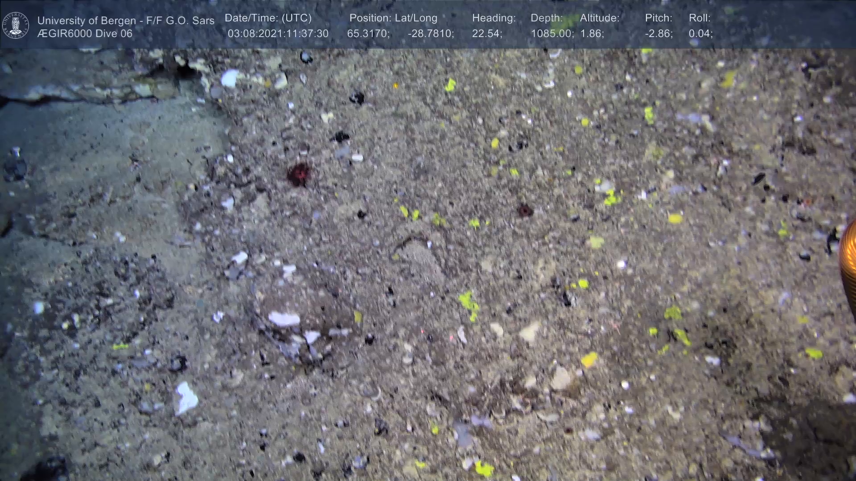Click the Roll label
The image size is (856, 481).
pyautogui.click(x=700, y=18)
